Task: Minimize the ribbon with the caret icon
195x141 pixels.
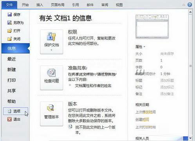Action: 184,5
